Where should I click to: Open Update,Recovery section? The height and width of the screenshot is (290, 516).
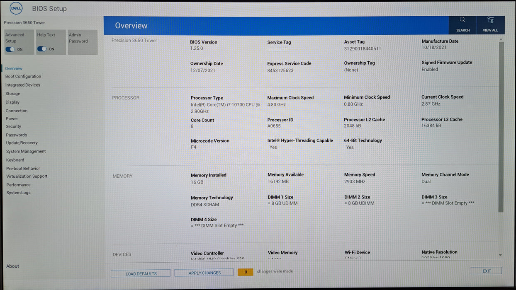pos(22,143)
